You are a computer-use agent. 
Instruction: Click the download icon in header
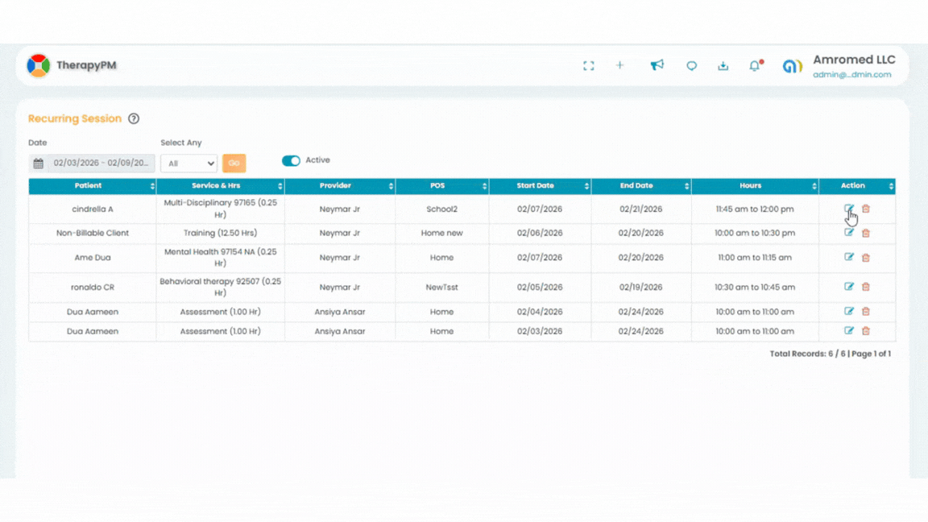[x=723, y=66]
